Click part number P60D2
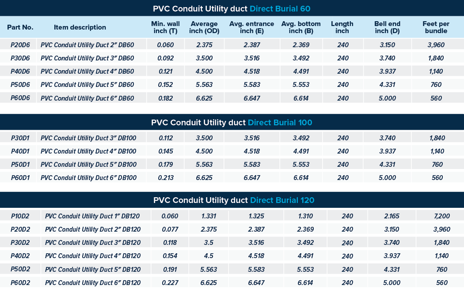This screenshot has height=289, width=464. 20,282
